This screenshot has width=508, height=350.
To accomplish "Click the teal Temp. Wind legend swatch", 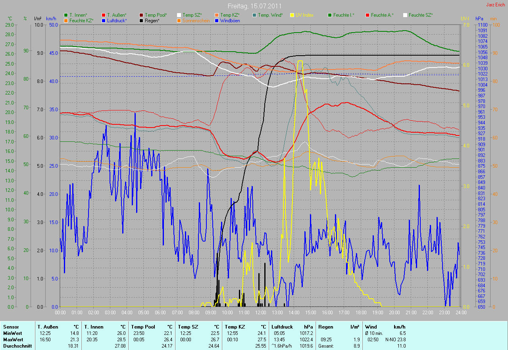I will pyautogui.click(x=254, y=15).
